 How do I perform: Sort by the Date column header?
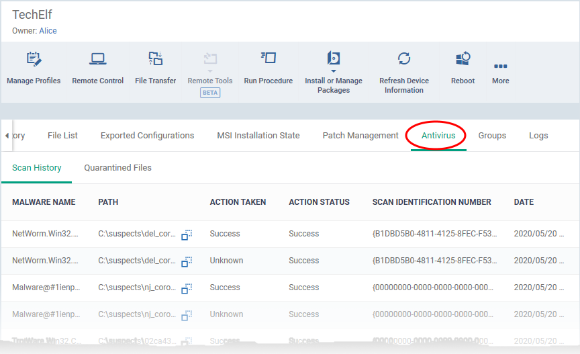coord(524,202)
